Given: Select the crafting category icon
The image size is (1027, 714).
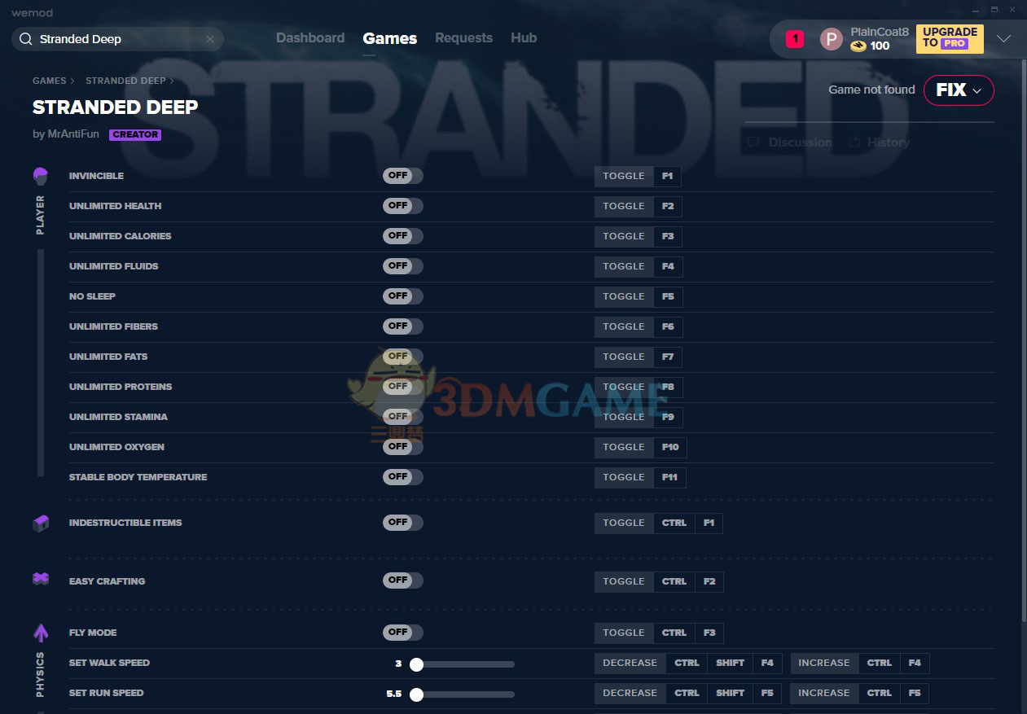Looking at the screenshot, I should [x=41, y=579].
